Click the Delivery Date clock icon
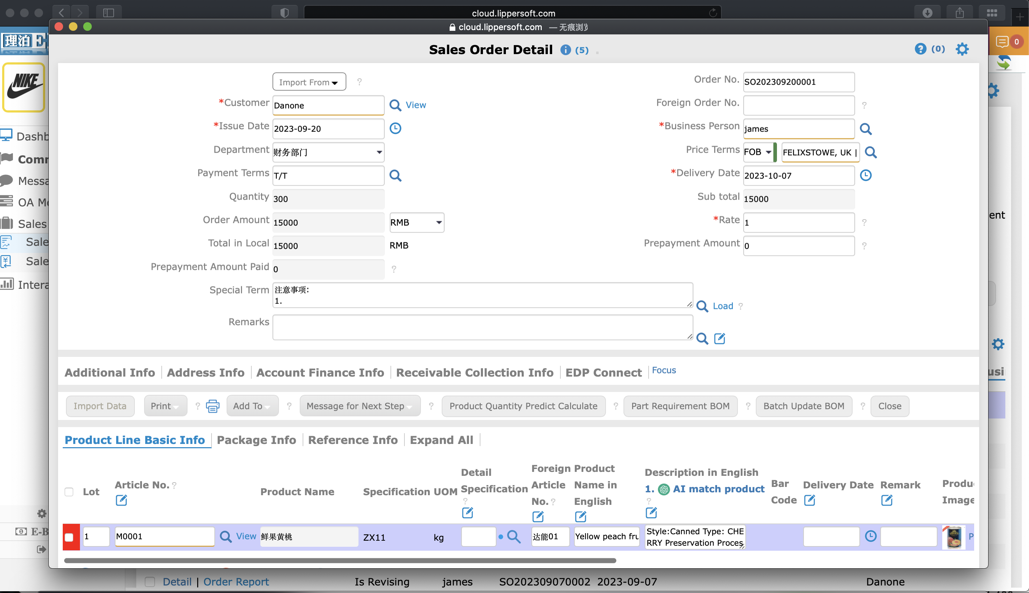1029x593 pixels. (x=865, y=176)
